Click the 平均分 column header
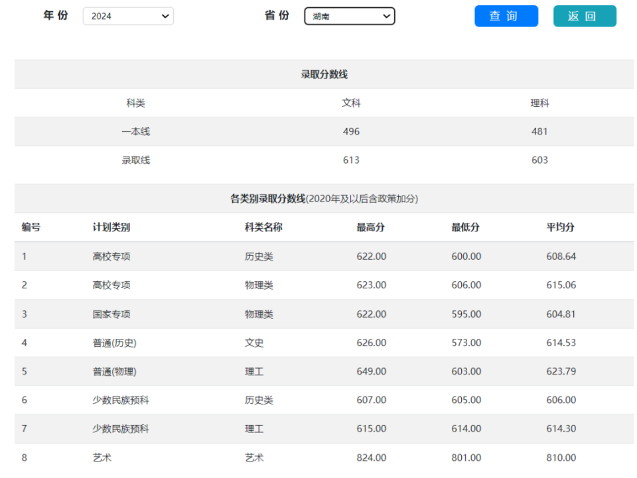 [x=560, y=227]
